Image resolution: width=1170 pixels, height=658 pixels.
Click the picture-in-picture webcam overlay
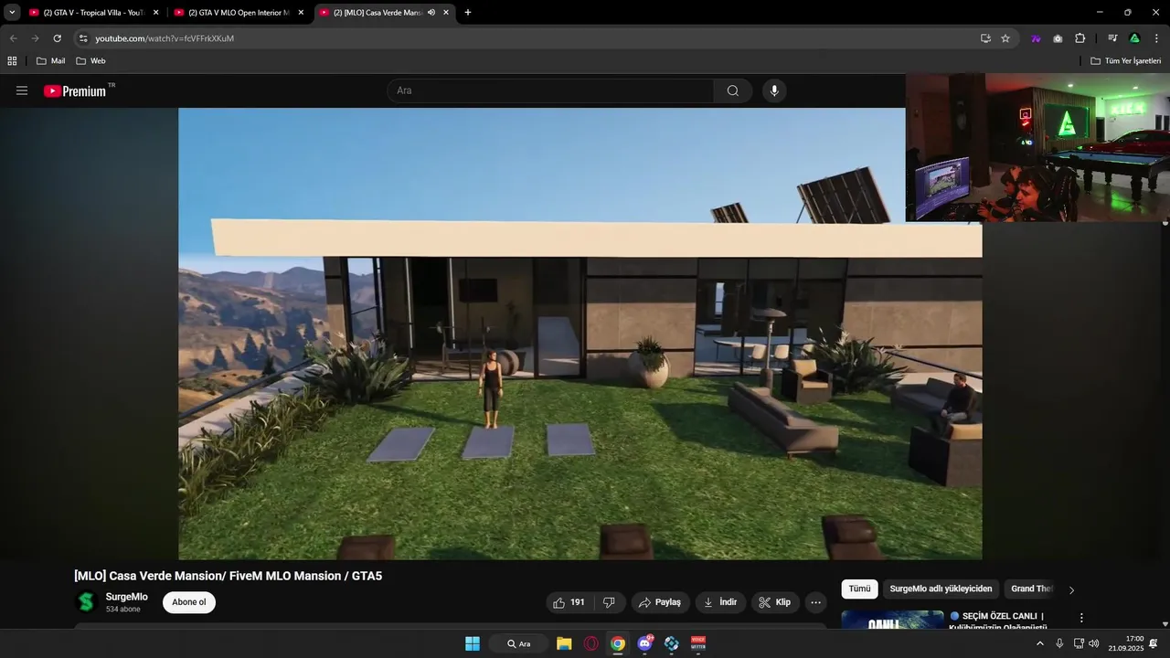1037,147
